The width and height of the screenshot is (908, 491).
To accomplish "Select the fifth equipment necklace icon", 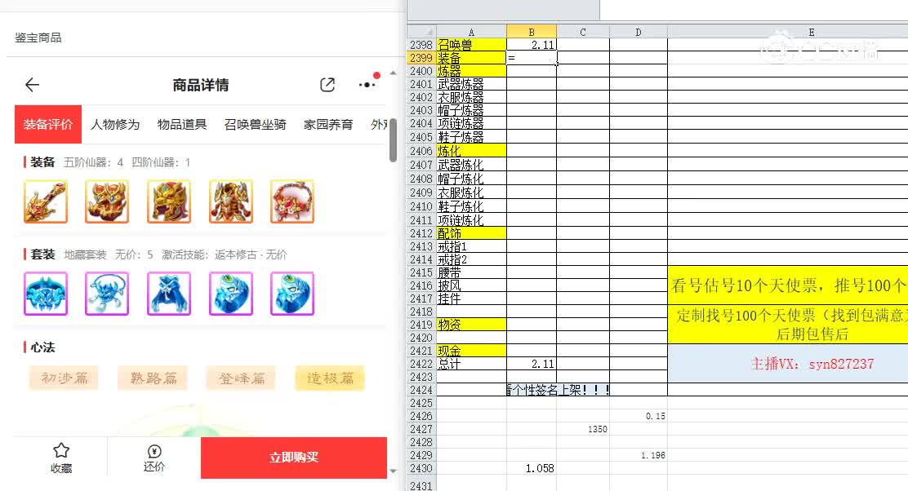I will (x=292, y=201).
